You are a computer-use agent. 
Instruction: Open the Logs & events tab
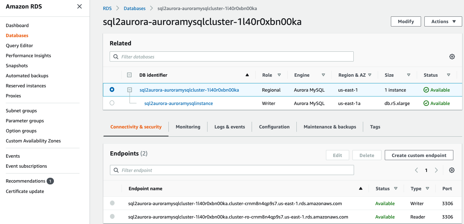[x=230, y=127]
